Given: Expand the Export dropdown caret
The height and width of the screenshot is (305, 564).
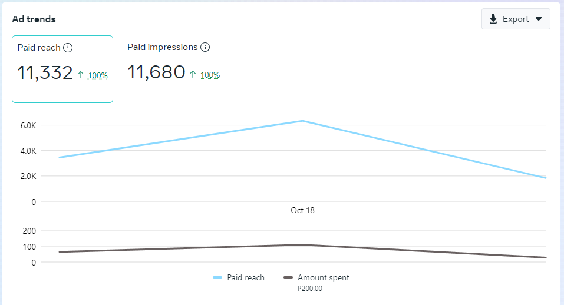Looking at the screenshot, I should (539, 19).
